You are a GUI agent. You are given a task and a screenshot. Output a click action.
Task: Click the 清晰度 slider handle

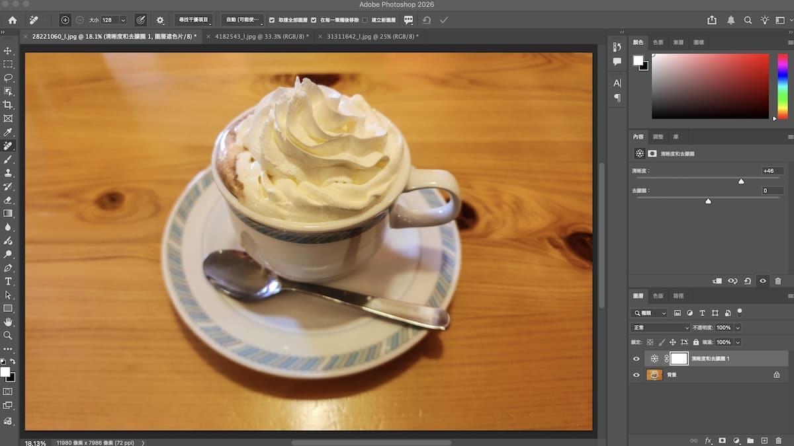coord(741,181)
